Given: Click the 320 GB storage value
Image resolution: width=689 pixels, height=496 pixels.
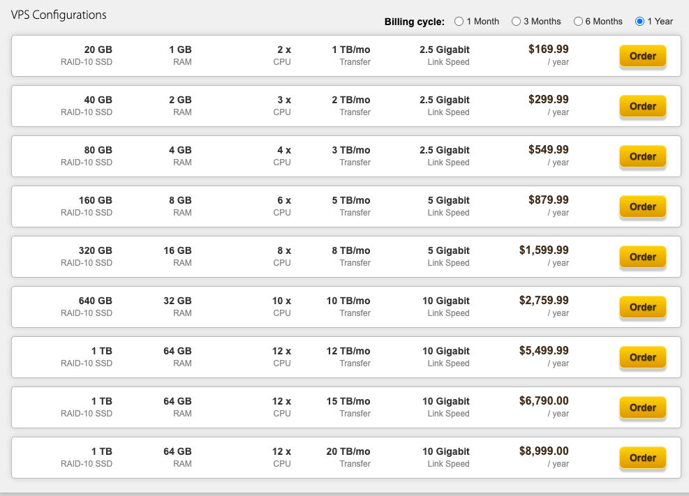Looking at the screenshot, I should click(96, 250).
